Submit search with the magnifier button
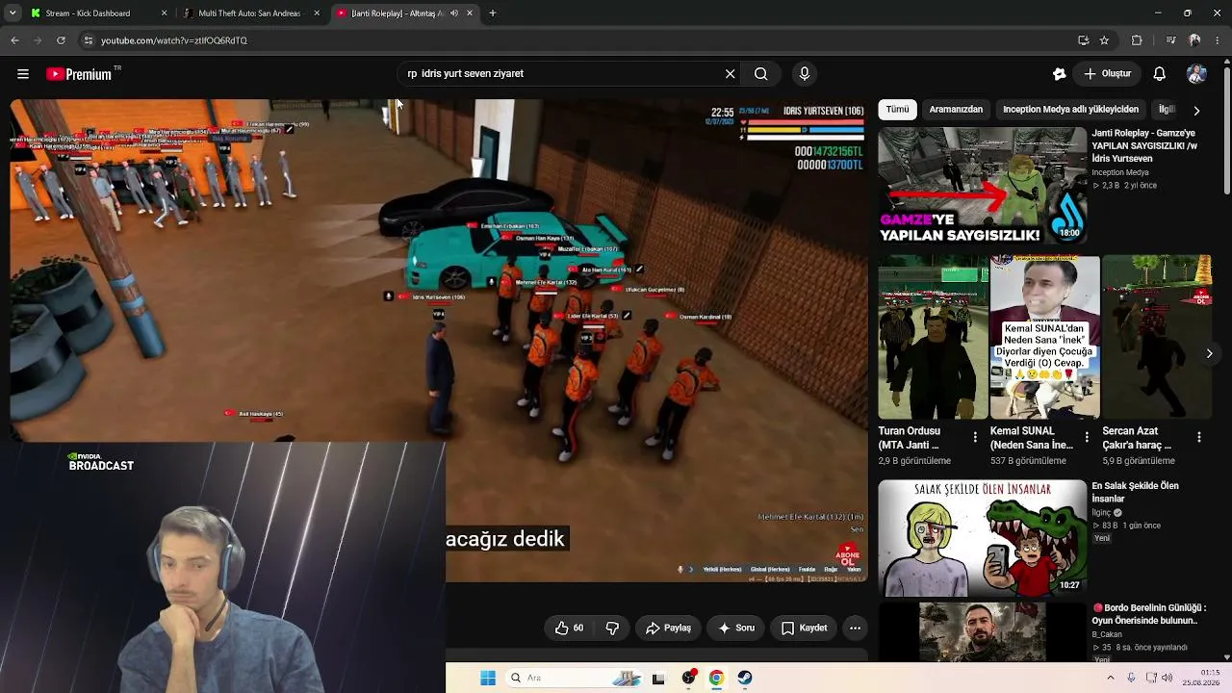This screenshot has width=1232, height=693. coord(760,74)
